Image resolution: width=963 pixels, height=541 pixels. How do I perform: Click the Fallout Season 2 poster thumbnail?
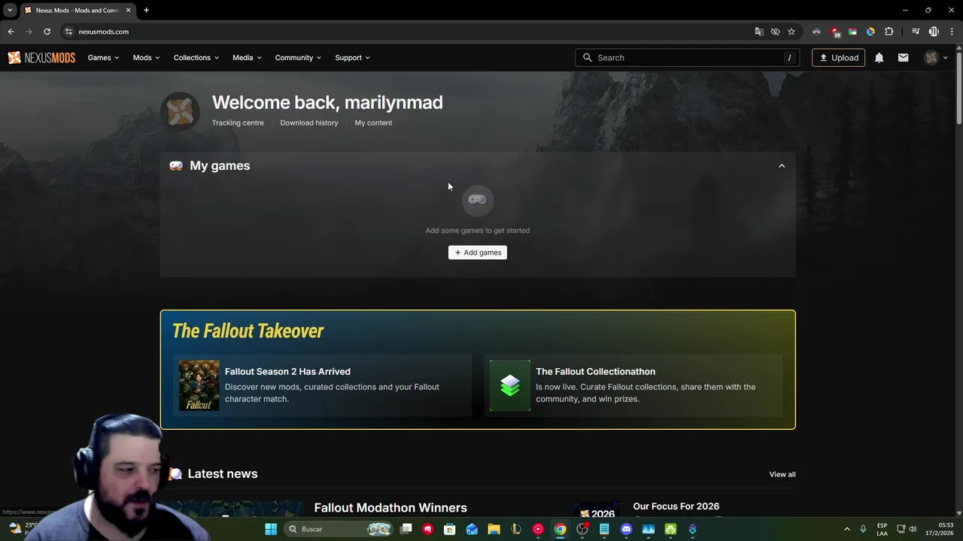click(x=199, y=385)
